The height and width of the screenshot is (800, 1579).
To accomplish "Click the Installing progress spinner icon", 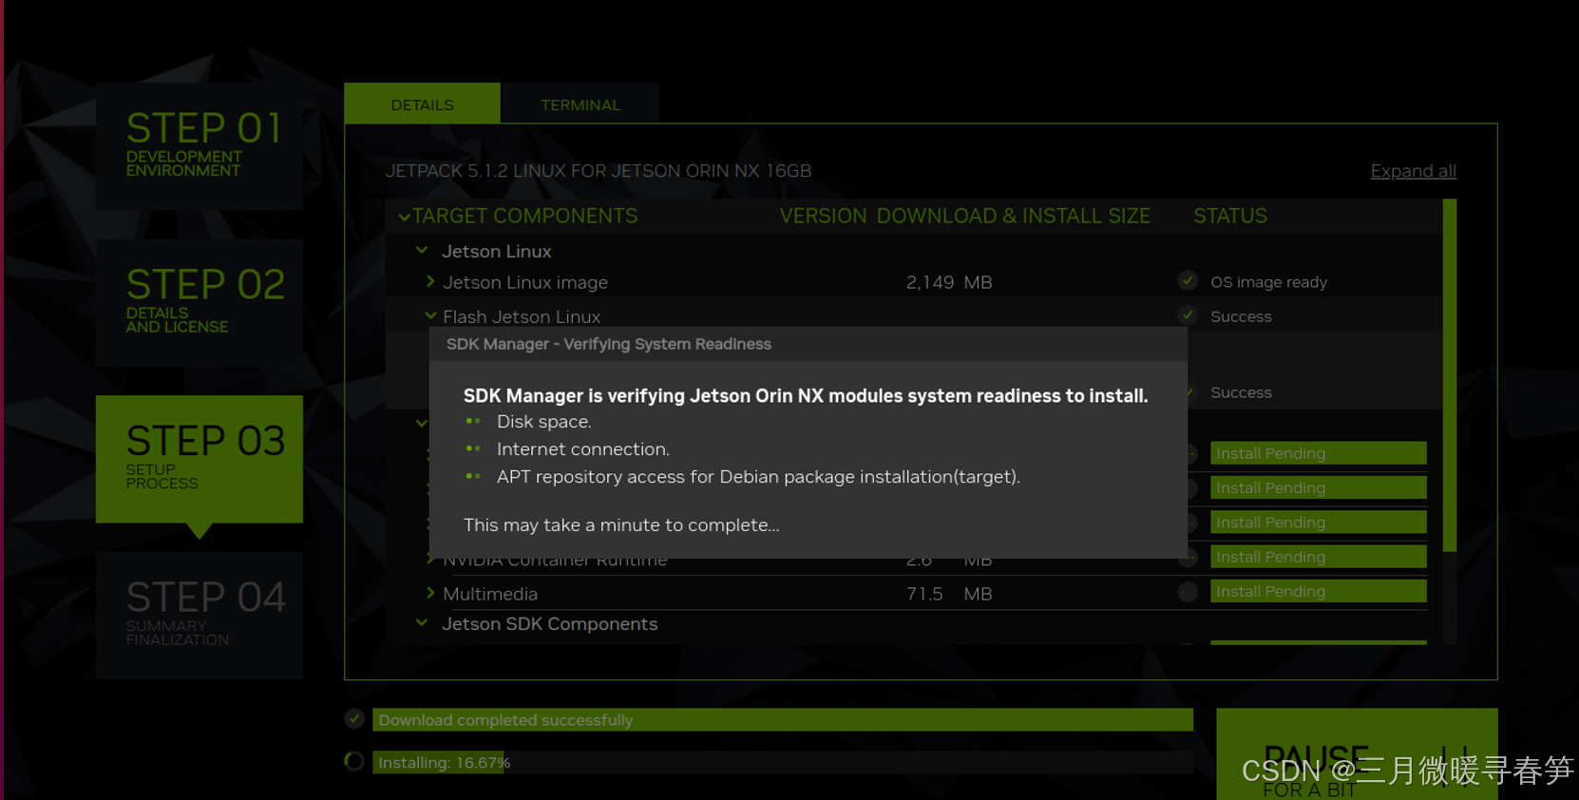I will 354,761.
